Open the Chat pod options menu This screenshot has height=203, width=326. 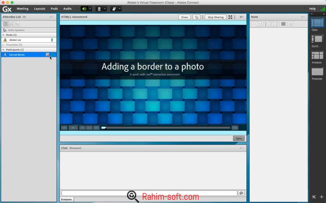coord(241,148)
